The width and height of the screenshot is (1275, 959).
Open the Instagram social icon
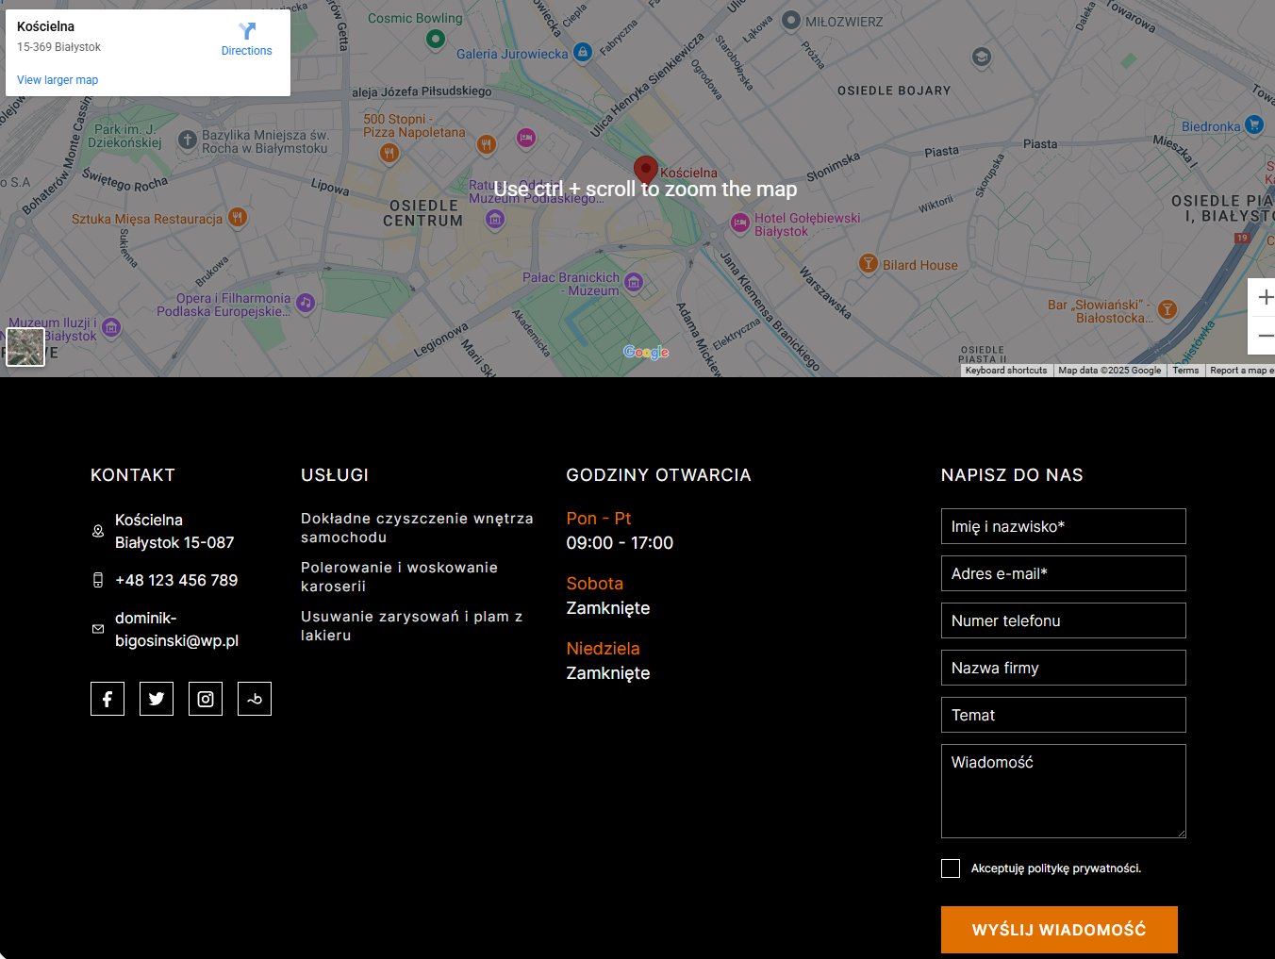pos(206,699)
